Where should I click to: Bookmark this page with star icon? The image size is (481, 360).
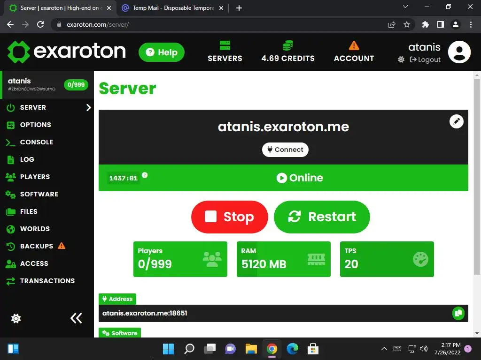tap(407, 24)
